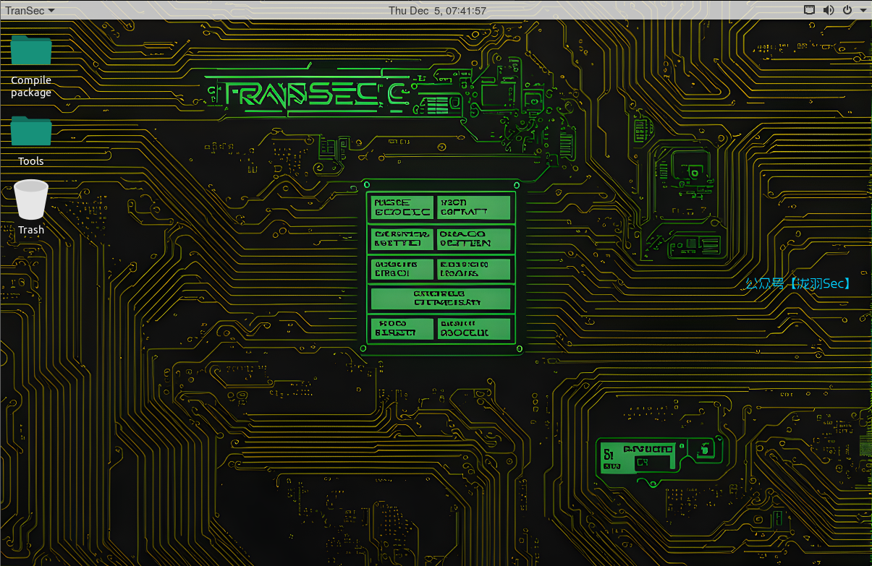Click the Trash bin icon
872x566 pixels.
31,200
